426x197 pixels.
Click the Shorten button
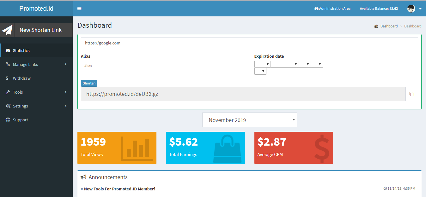click(x=89, y=83)
